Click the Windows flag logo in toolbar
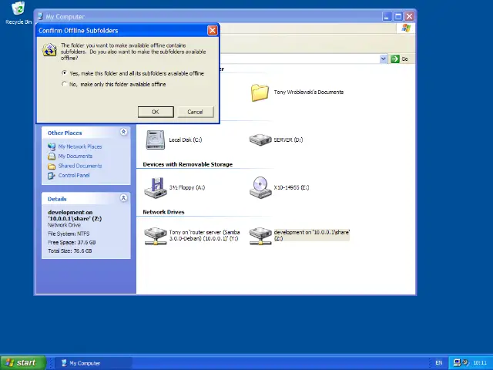 coord(406,28)
